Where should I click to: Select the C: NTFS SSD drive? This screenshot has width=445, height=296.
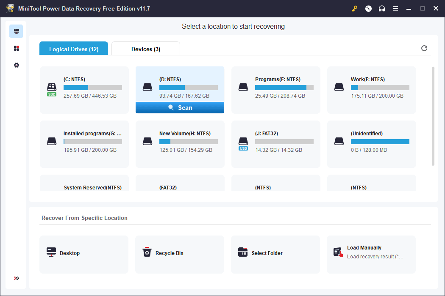pyautogui.click(x=84, y=90)
